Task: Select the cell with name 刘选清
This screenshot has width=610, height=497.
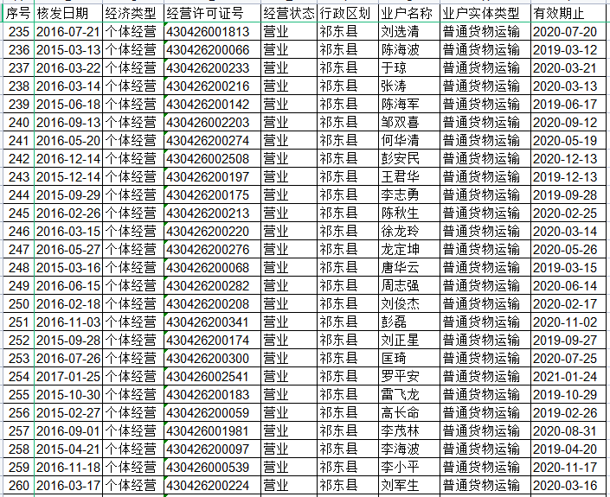Action: (400, 32)
